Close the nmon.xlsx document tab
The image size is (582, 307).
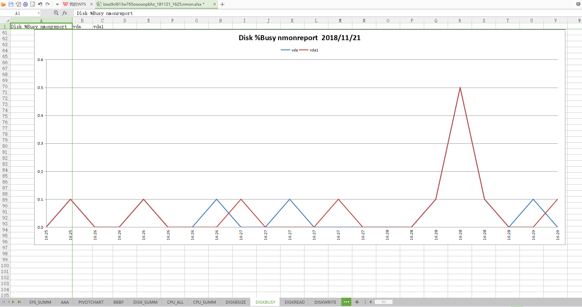pyautogui.click(x=214, y=4)
